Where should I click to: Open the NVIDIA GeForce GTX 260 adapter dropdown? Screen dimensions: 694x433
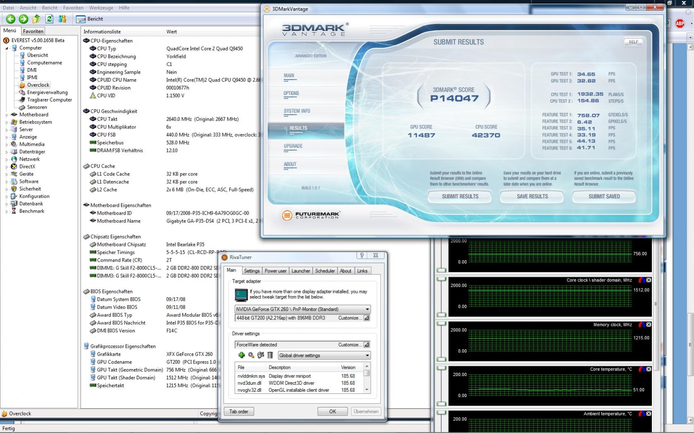303,309
